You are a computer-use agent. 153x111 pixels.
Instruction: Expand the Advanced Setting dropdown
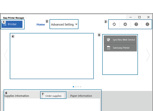[x=64, y=24]
